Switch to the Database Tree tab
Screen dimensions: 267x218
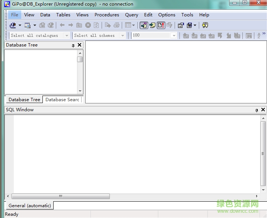(x=24, y=99)
